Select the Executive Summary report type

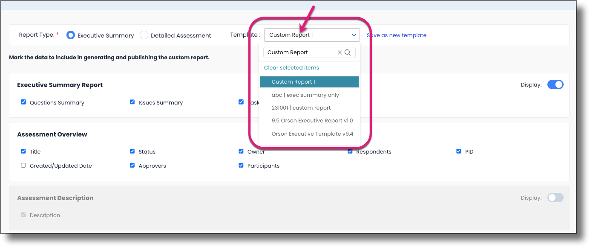coord(70,35)
